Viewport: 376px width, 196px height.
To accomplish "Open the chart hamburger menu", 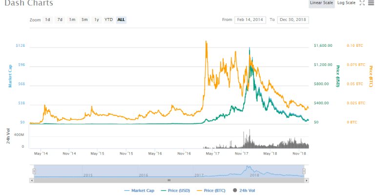I will click(x=371, y=3).
